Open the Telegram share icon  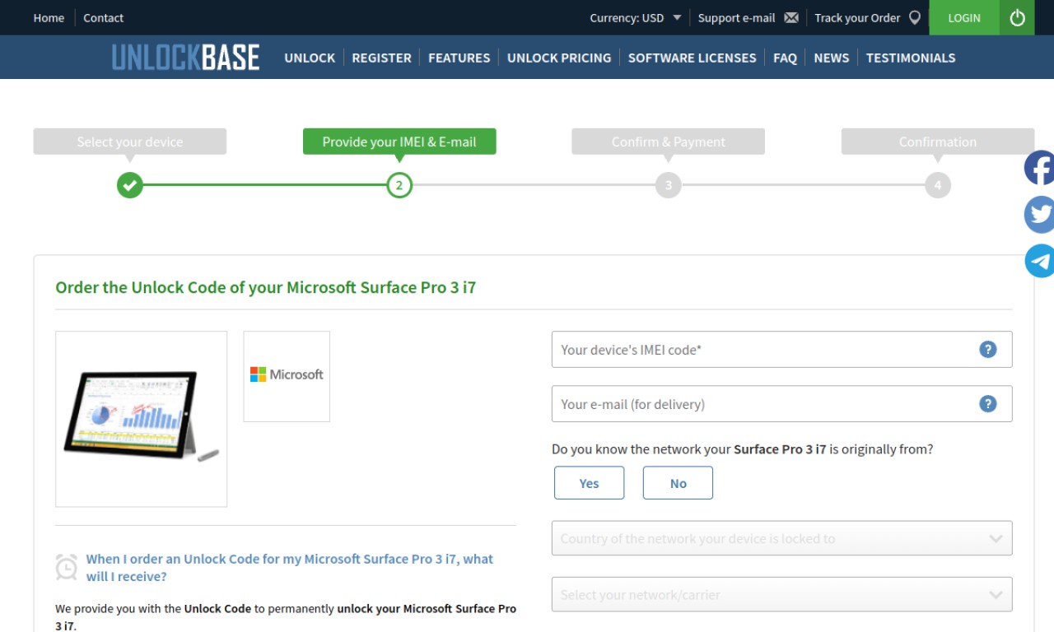click(1039, 261)
